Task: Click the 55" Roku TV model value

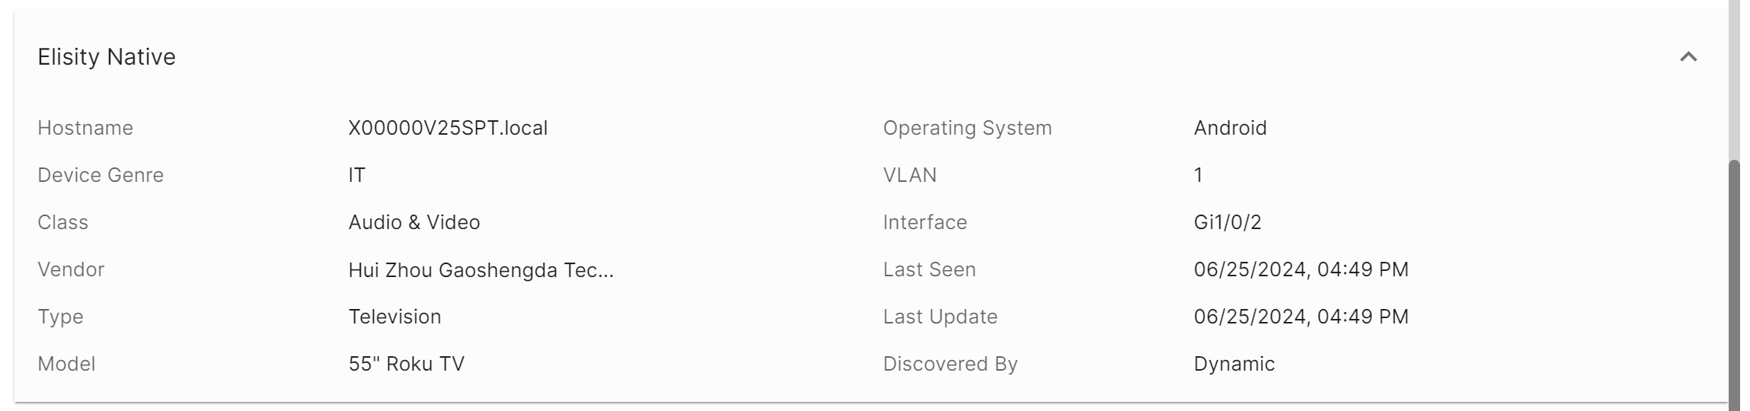Action: tap(406, 364)
